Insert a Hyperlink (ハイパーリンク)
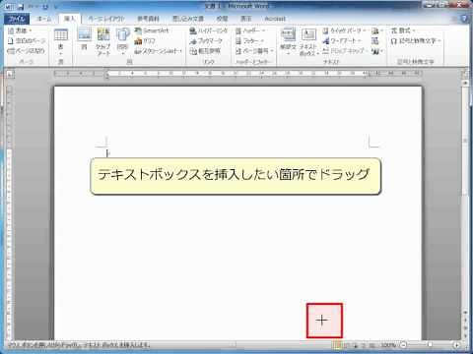This screenshot has width=473, height=354. pyautogui.click(x=209, y=30)
